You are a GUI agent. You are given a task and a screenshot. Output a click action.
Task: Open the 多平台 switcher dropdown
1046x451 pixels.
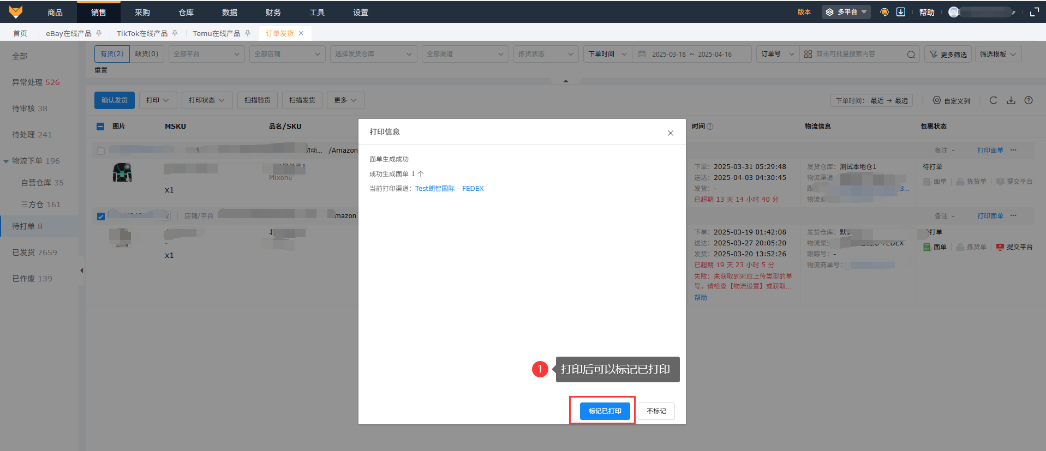tap(846, 12)
